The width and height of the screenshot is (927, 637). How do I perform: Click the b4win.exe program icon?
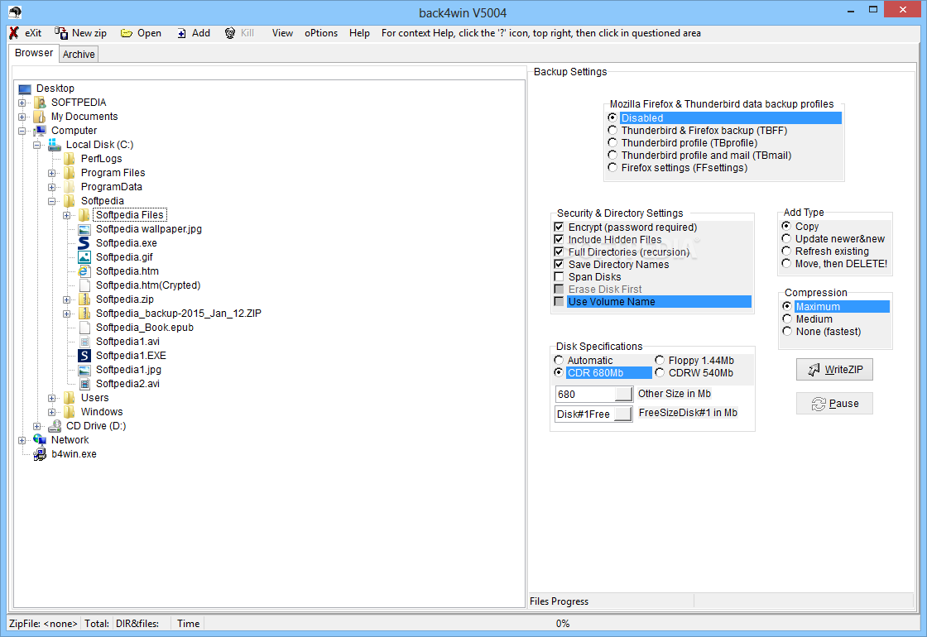(40, 454)
